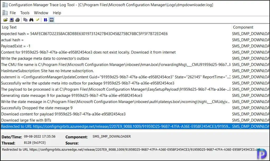This screenshot has height=161, width=270.
Task: Select 'The CMU file name is' row
Action: click(135, 65)
